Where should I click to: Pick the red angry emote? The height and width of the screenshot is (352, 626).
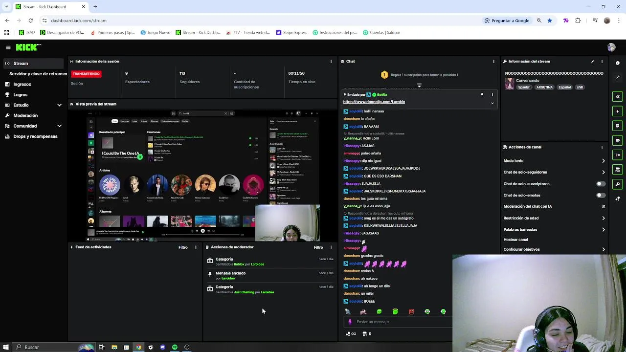pos(411,311)
